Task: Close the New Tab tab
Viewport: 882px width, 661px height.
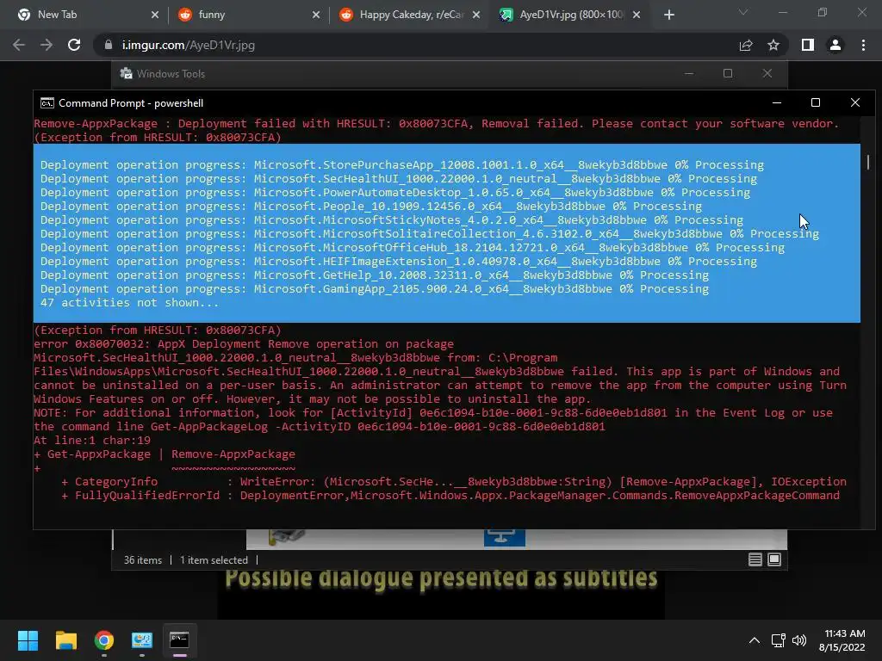Action: pos(155,15)
